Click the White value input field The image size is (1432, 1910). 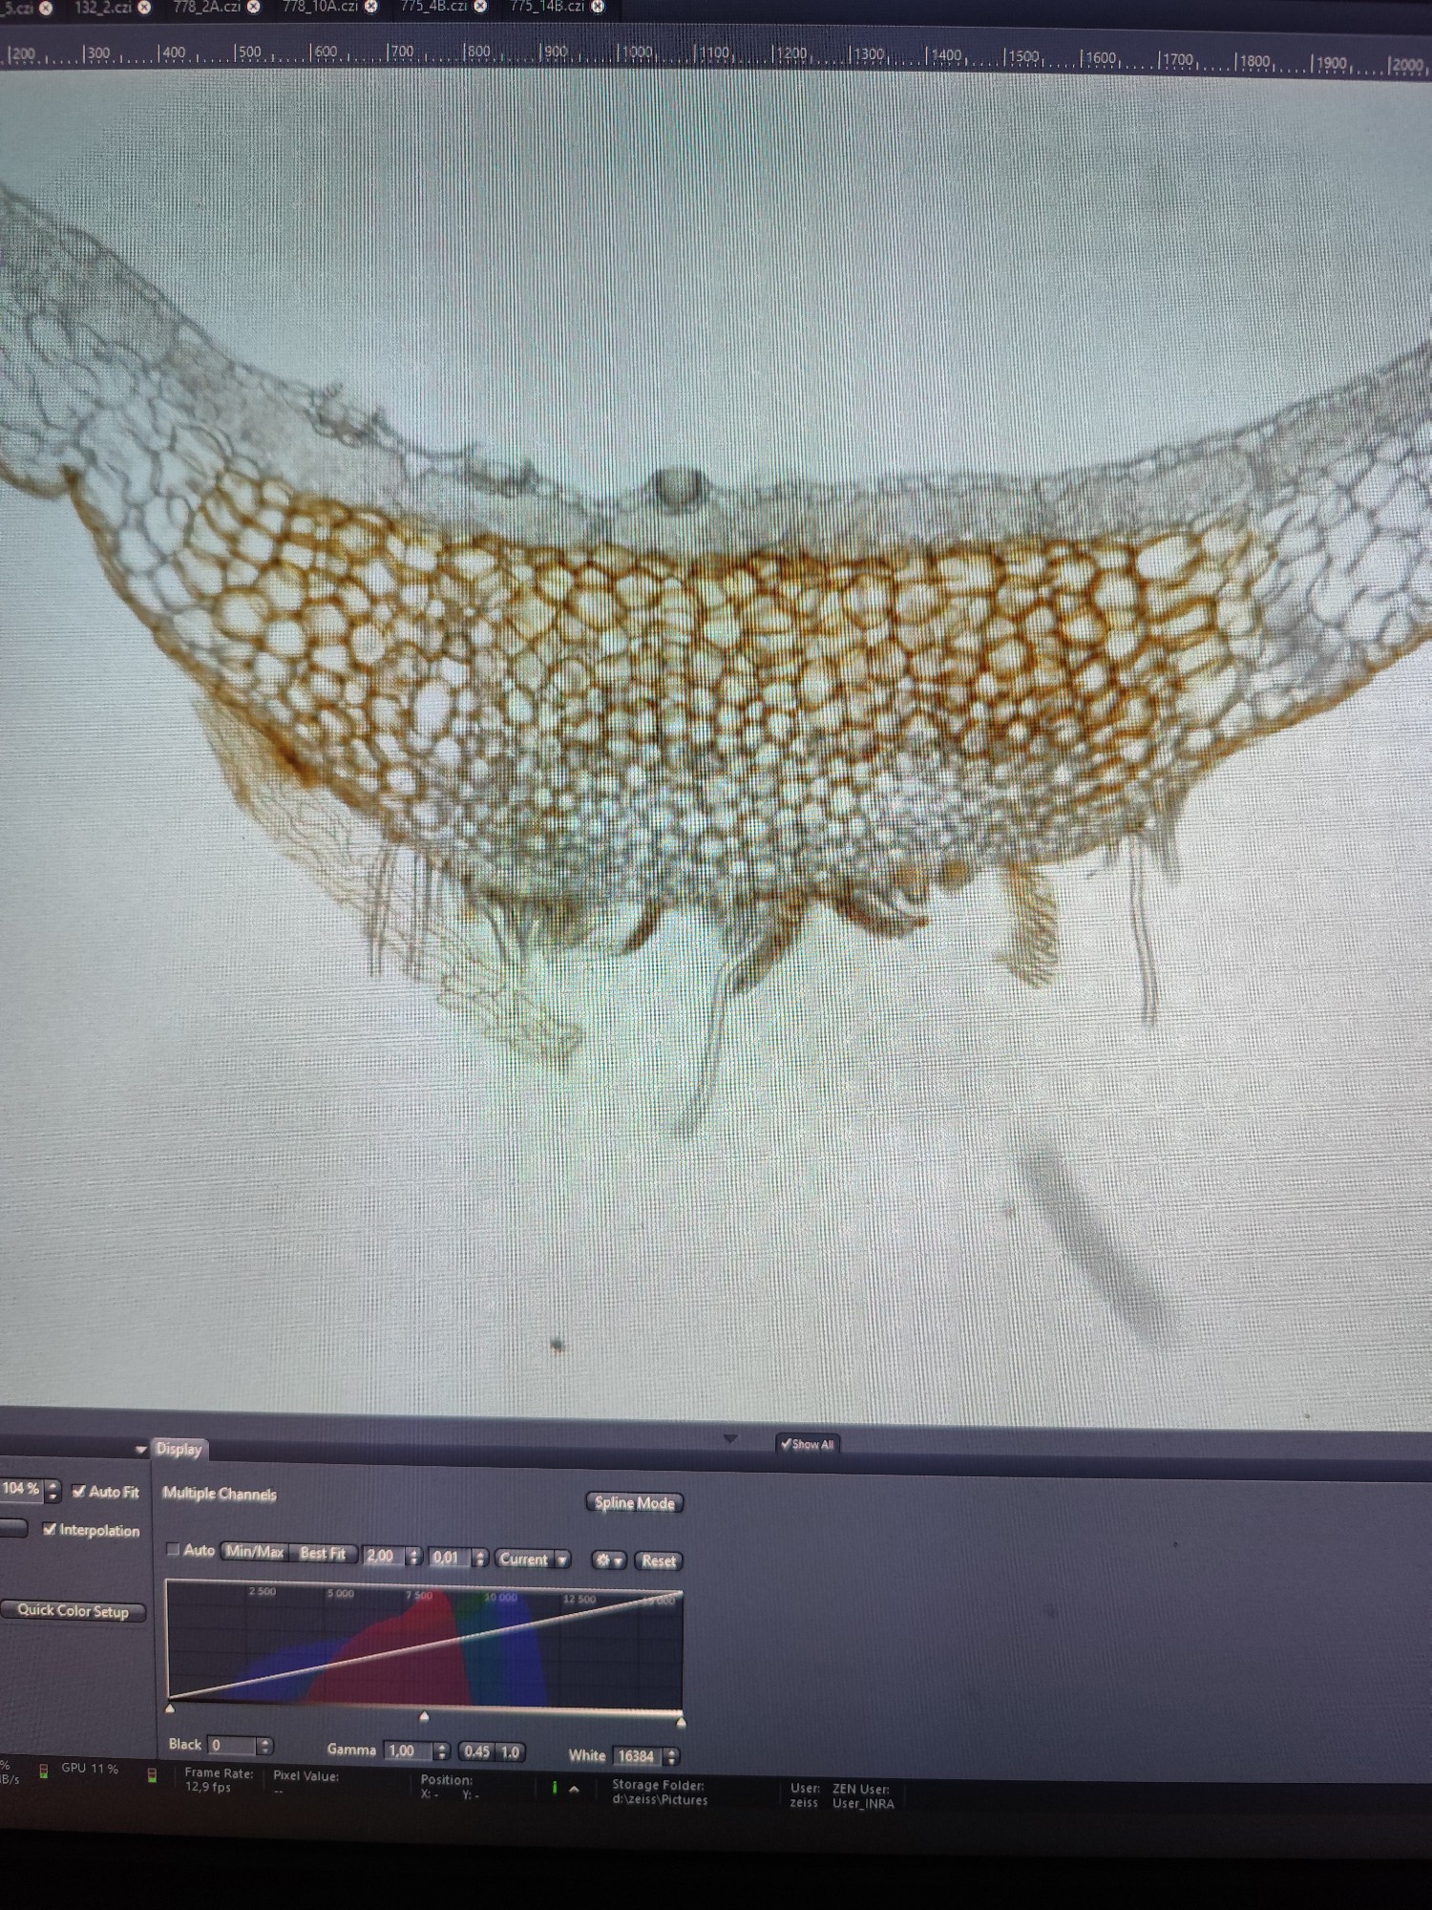coord(636,1755)
